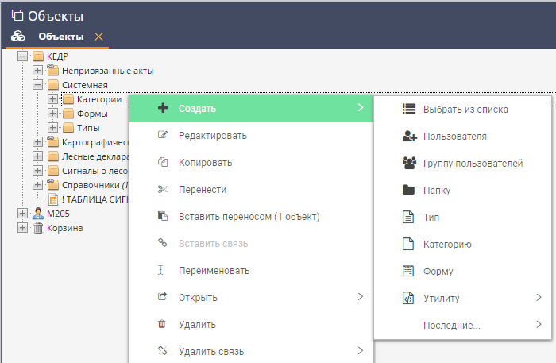The image size is (556, 363).
Task: Select Переименовать in the context menu
Action: point(214,270)
